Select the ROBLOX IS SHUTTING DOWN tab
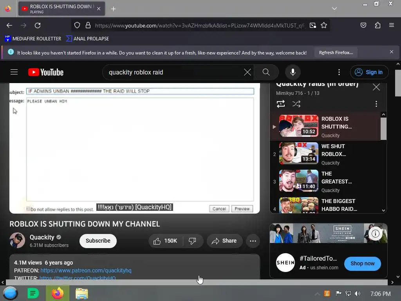Viewport: 401px width, 301px height. (61, 9)
